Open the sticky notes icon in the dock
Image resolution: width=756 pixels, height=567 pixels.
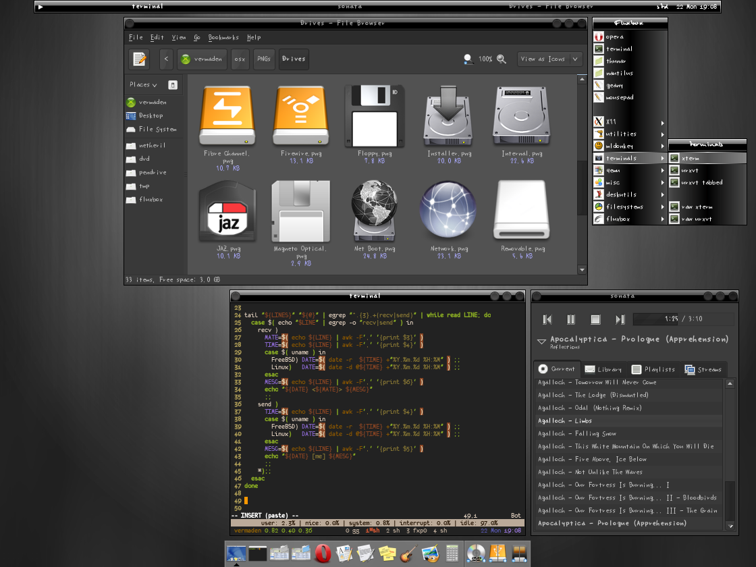coord(386,552)
